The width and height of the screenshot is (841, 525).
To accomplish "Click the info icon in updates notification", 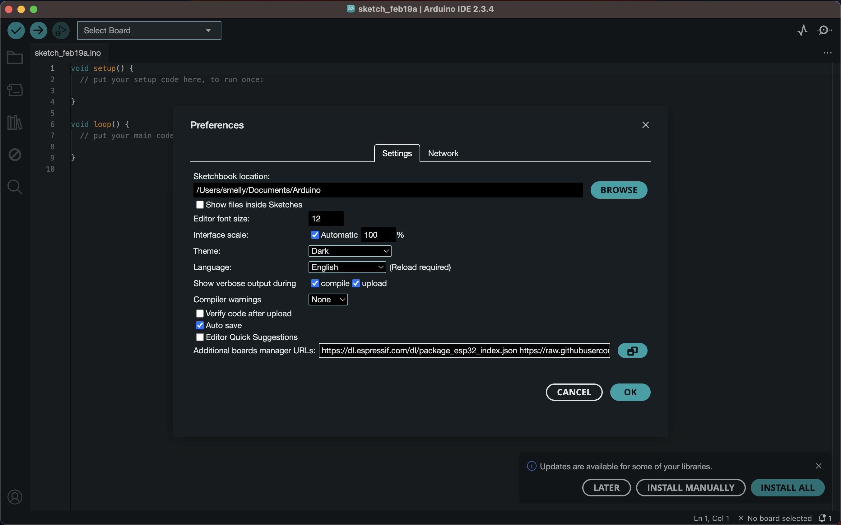I will (532, 466).
